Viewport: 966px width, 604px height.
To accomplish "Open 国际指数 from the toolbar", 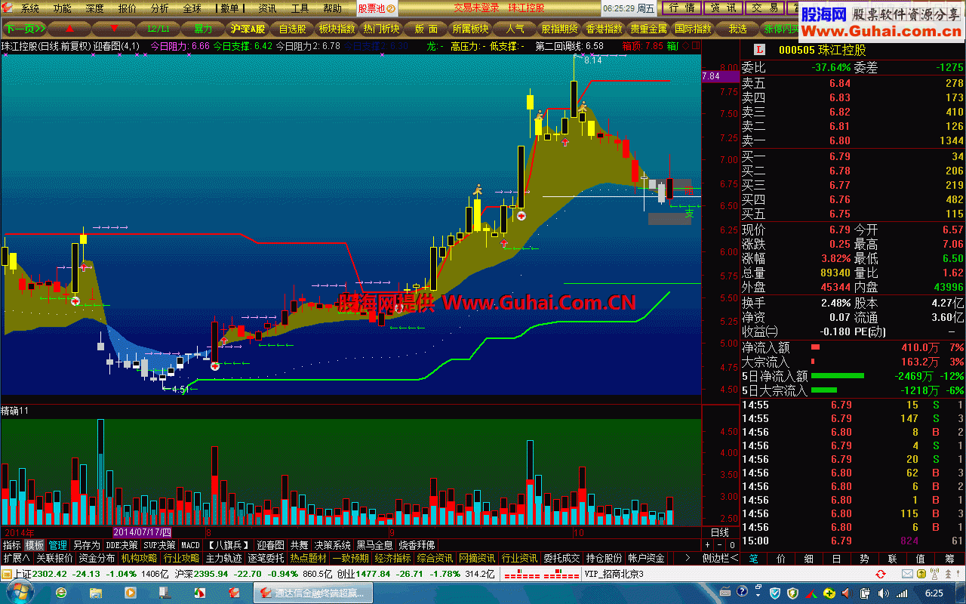I will (694, 29).
